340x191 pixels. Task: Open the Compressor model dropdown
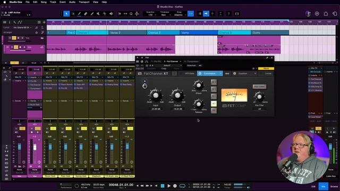[x=210, y=74]
